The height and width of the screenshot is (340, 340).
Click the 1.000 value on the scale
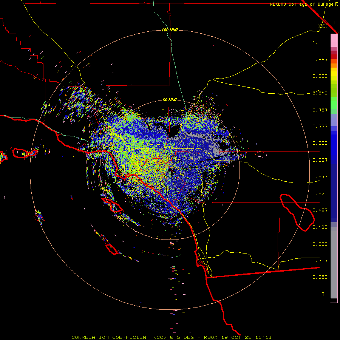(x=320, y=42)
